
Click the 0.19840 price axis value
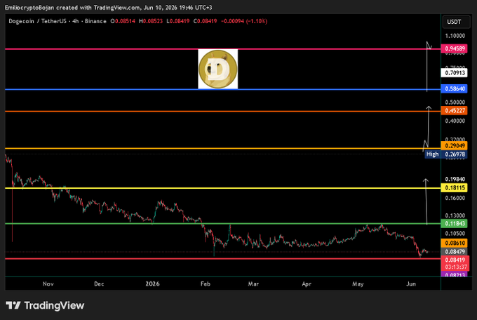pos(455,180)
